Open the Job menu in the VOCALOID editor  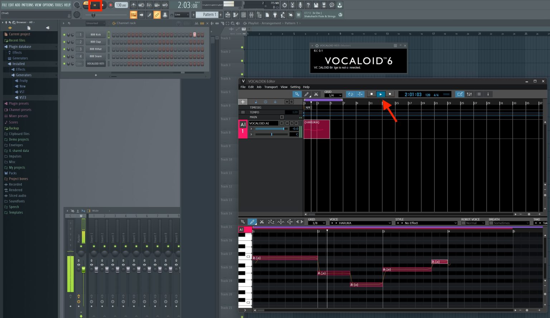click(259, 87)
